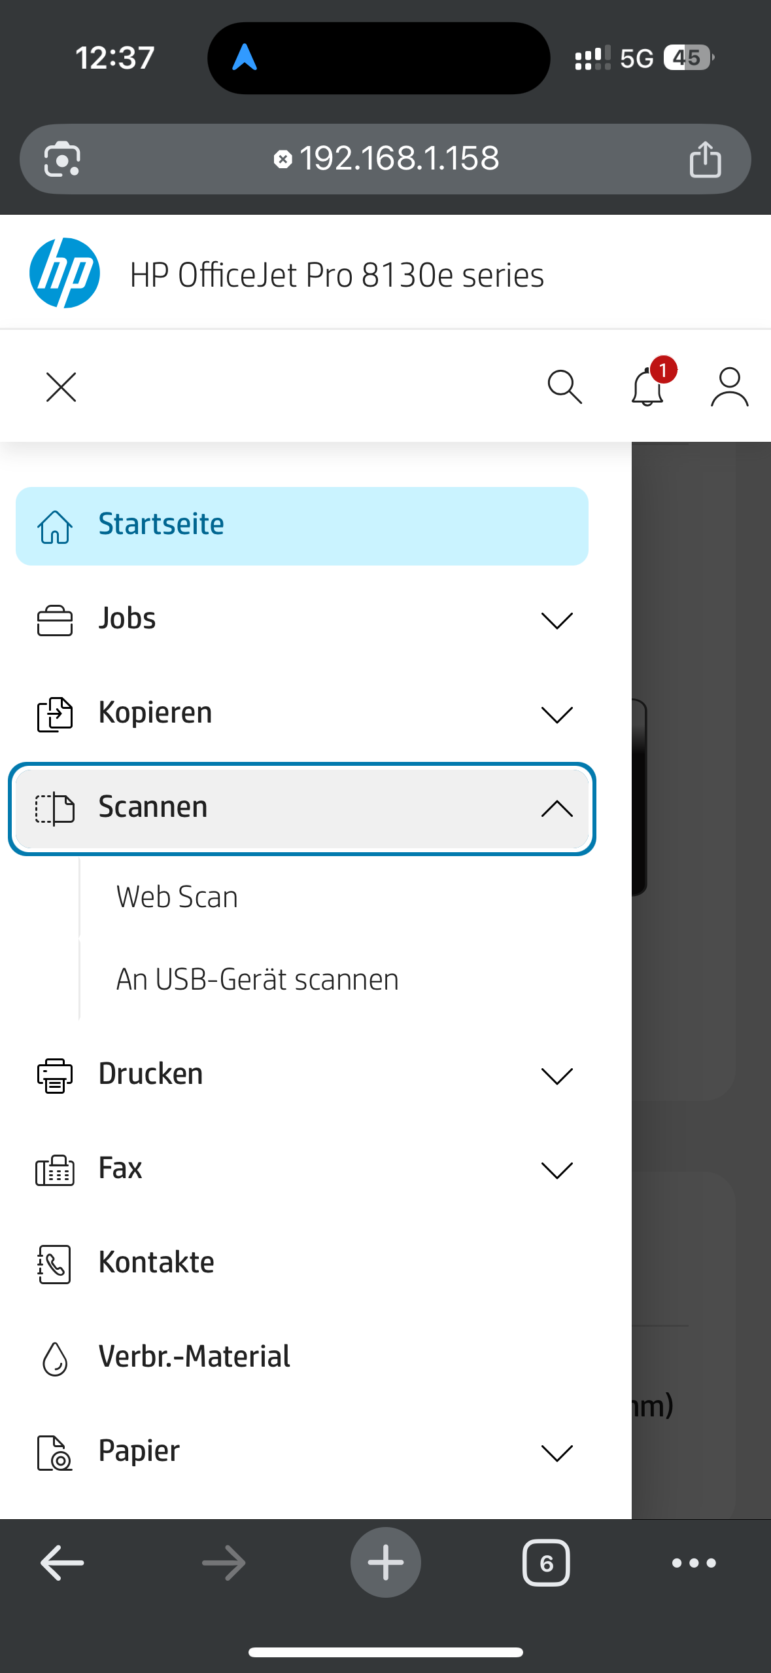Open the browser three-dots menu
The height and width of the screenshot is (1673, 771).
694,1563
